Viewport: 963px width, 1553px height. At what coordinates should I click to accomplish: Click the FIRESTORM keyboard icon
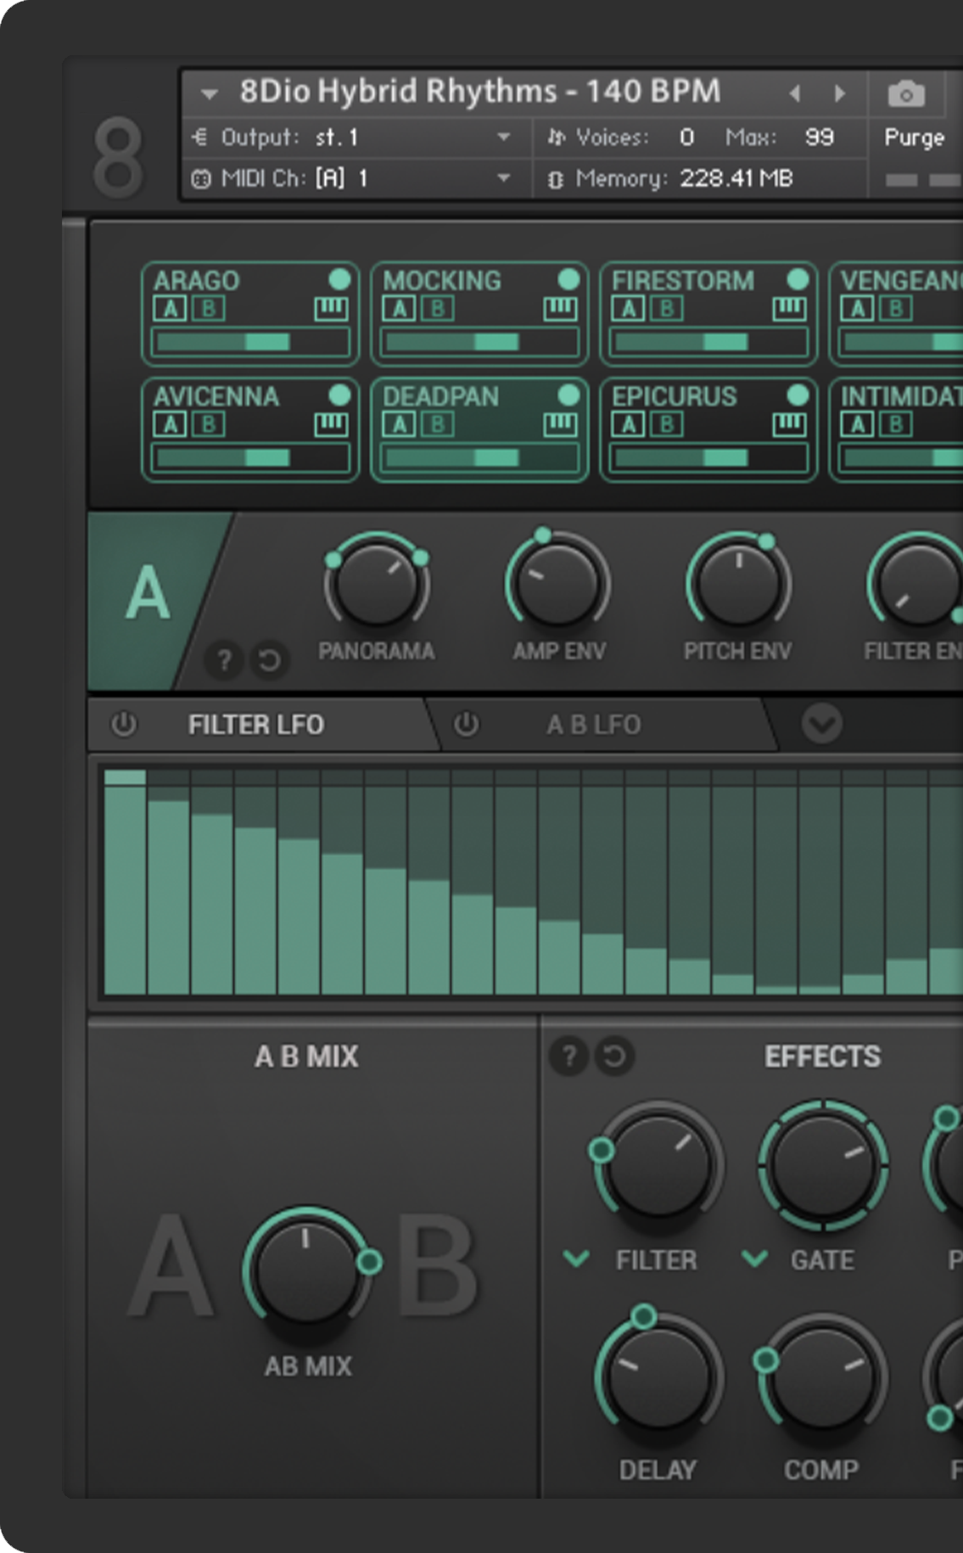tap(789, 308)
